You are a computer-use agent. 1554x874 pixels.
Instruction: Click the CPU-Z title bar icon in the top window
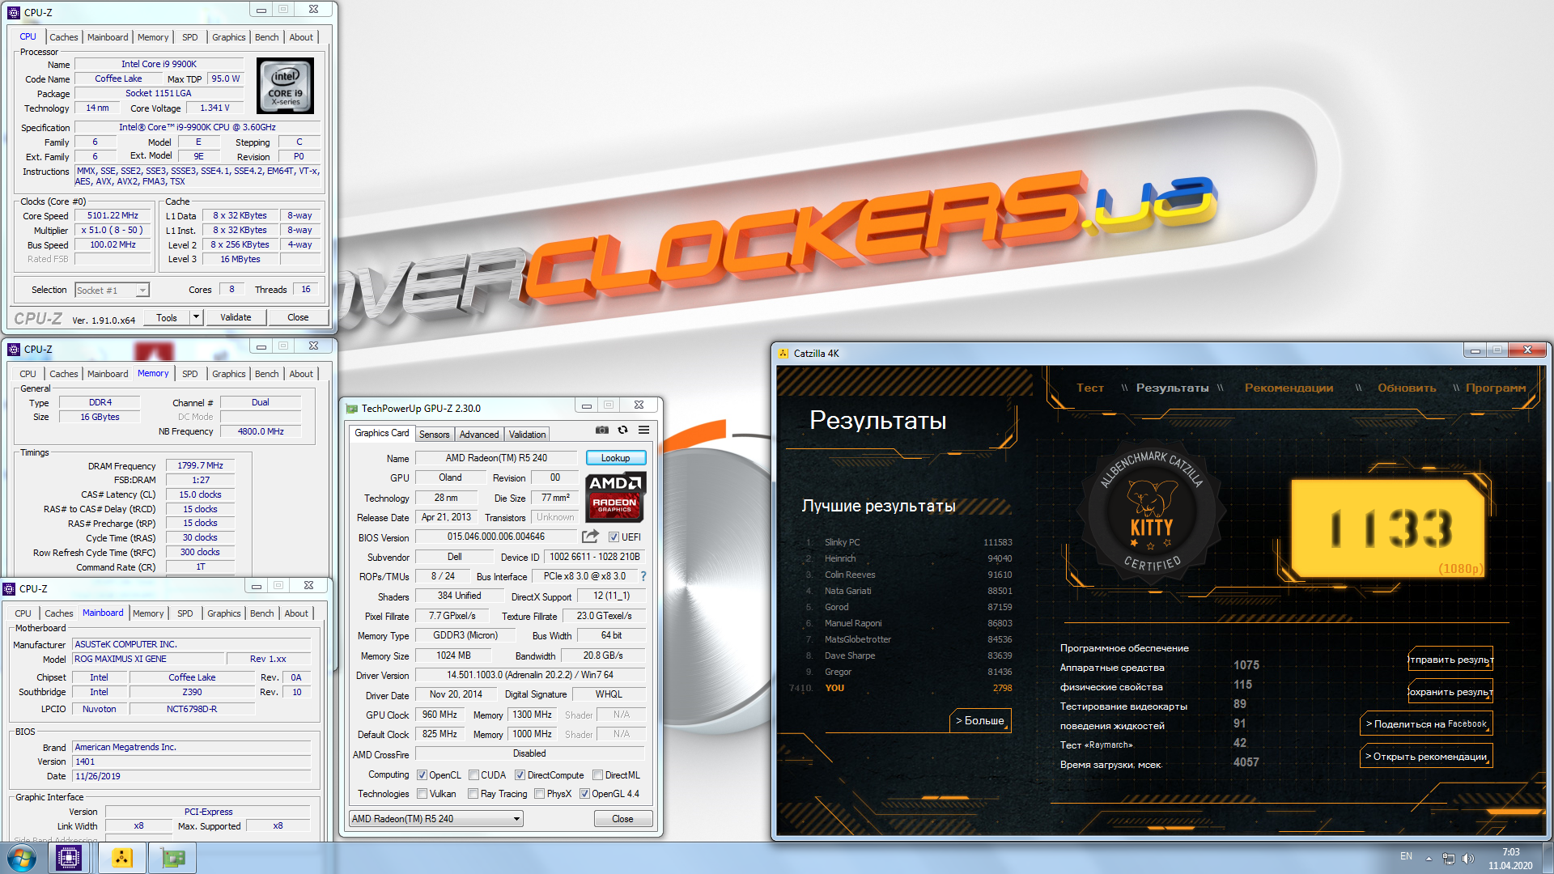click(x=14, y=12)
